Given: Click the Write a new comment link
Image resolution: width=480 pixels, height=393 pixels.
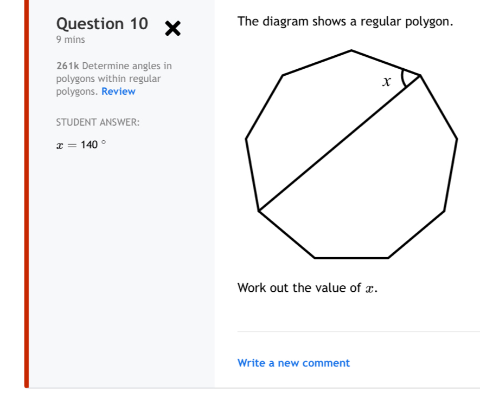Looking at the screenshot, I should [x=293, y=363].
